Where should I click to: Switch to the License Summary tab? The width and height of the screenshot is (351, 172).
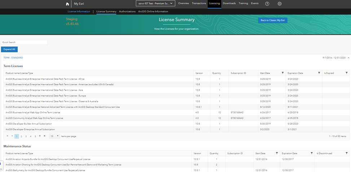[106, 12]
